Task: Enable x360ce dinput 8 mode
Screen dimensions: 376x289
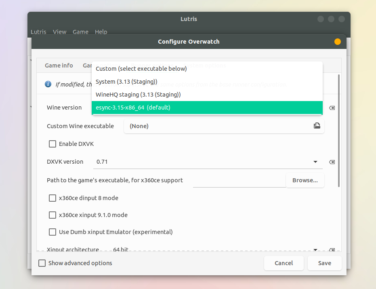Action: (x=52, y=198)
